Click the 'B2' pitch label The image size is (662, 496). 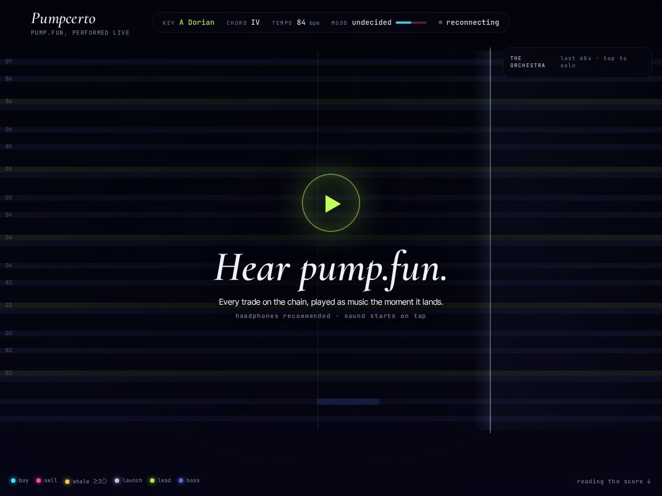(9, 350)
